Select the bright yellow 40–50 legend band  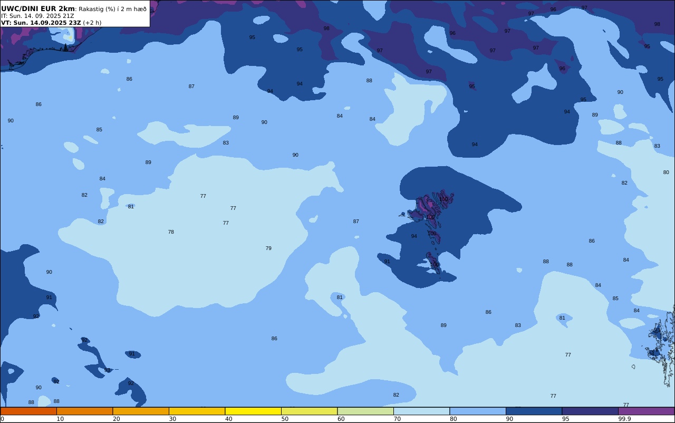point(253,411)
